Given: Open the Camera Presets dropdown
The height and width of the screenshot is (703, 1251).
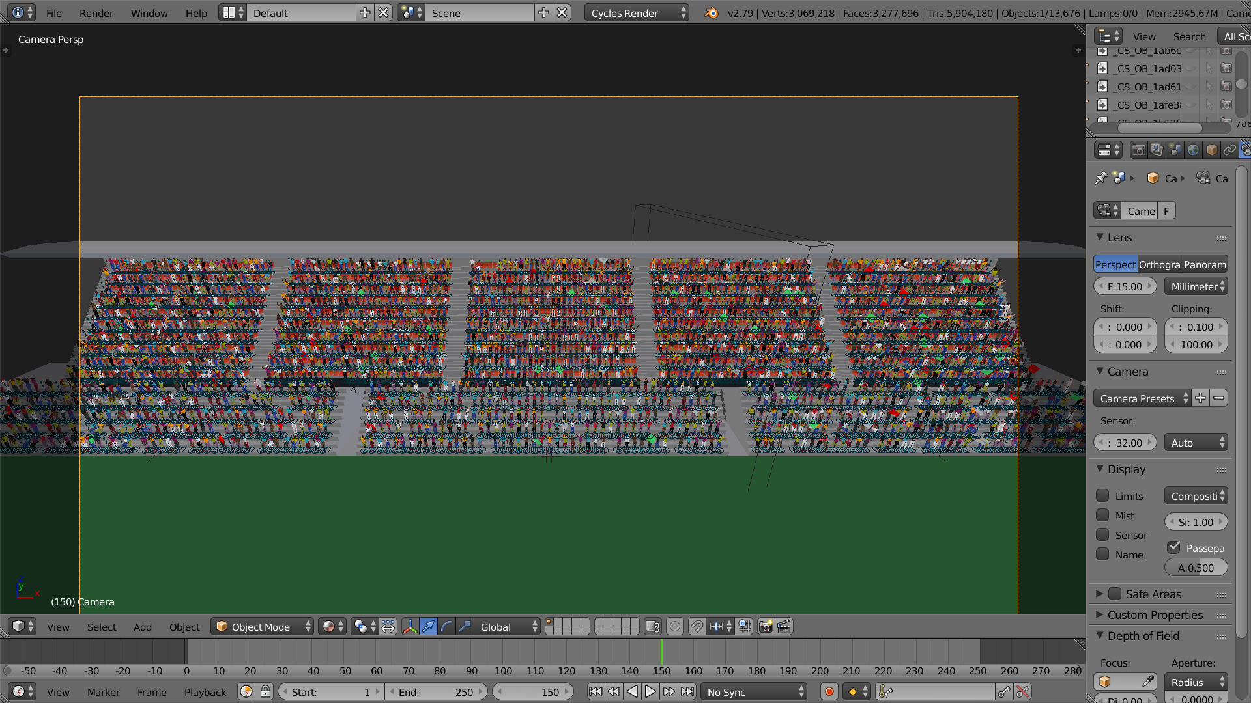Looking at the screenshot, I should pos(1142,398).
